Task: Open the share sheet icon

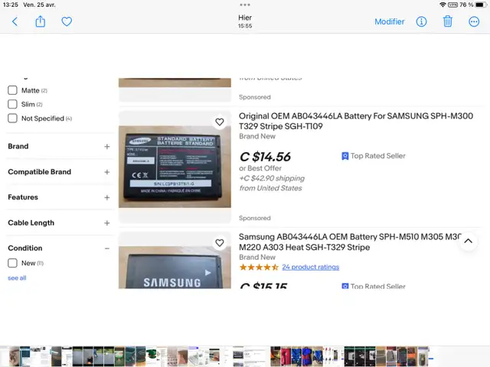Action: tap(41, 21)
